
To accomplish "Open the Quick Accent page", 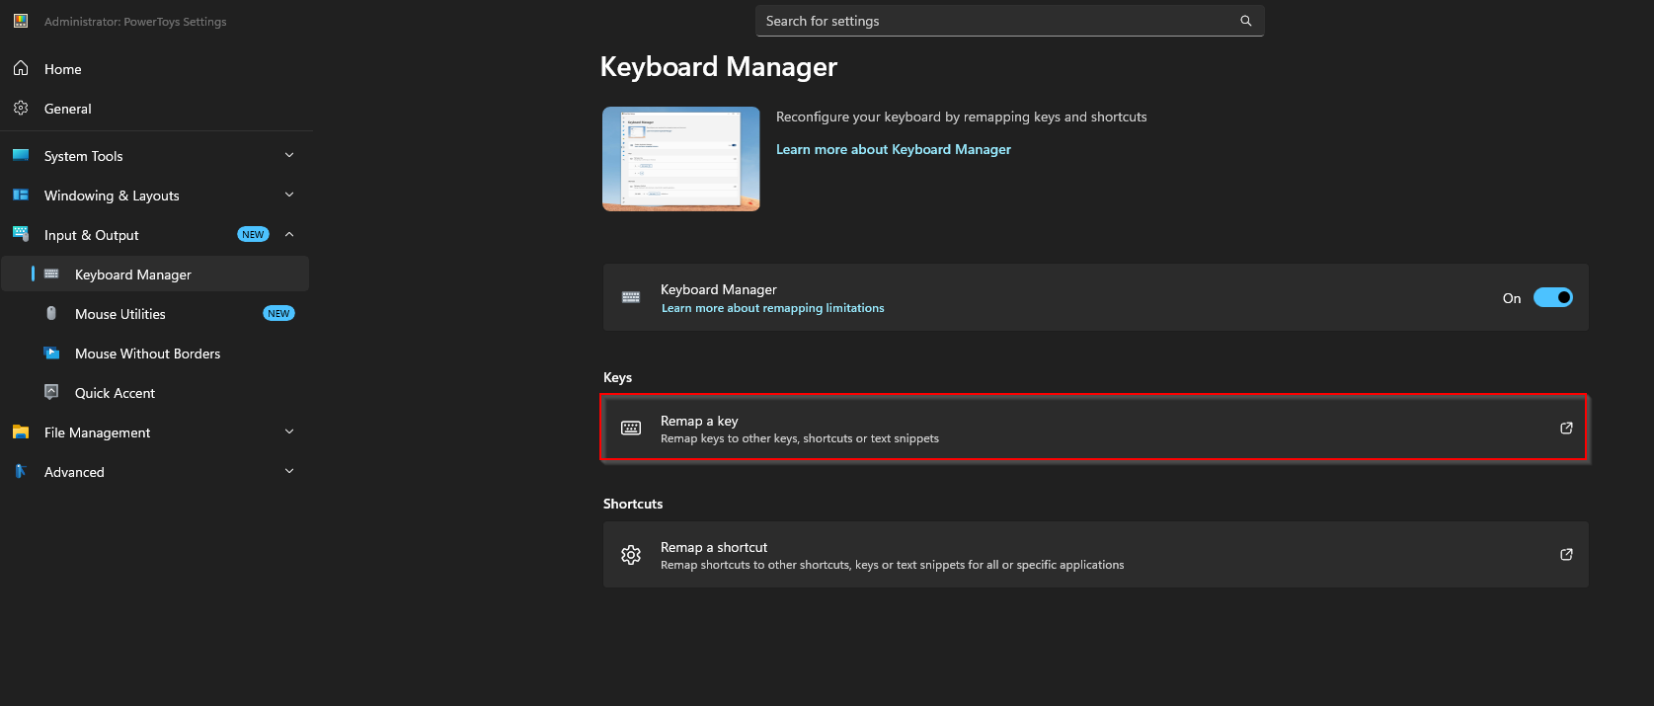I will tap(115, 393).
